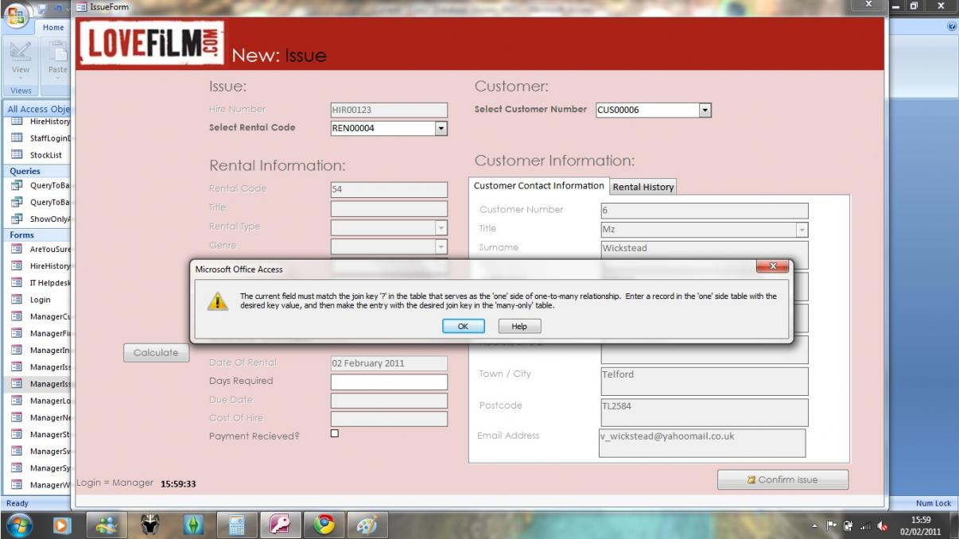Image resolution: width=959 pixels, height=539 pixels.
Task: Click Help in the Access warning dialog
Action: [x=519, y=326]
